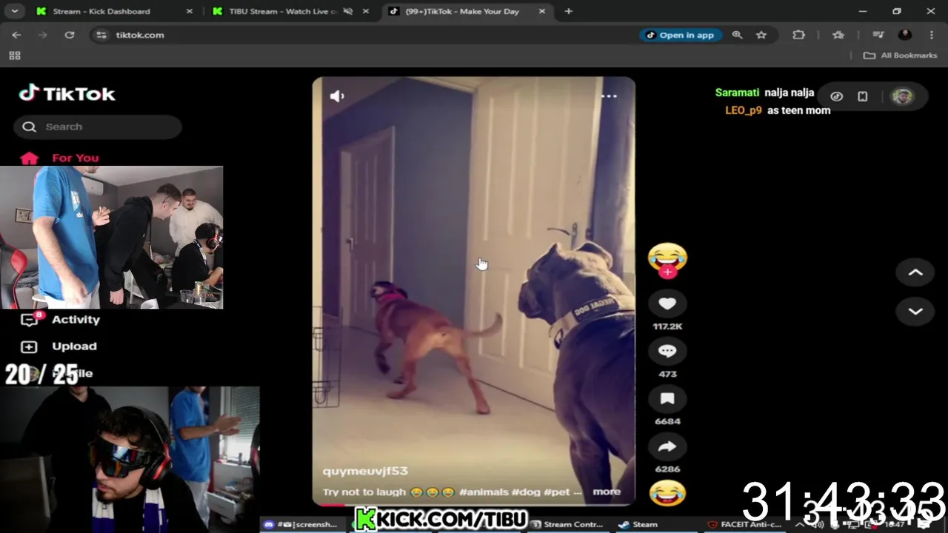Open the Chrome profile avatar
The image size is (948, 533).
905,35
